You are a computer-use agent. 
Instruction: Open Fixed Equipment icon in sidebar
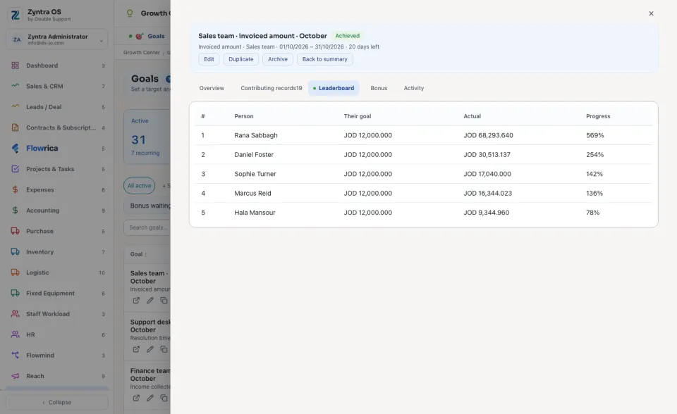[15, 293]
